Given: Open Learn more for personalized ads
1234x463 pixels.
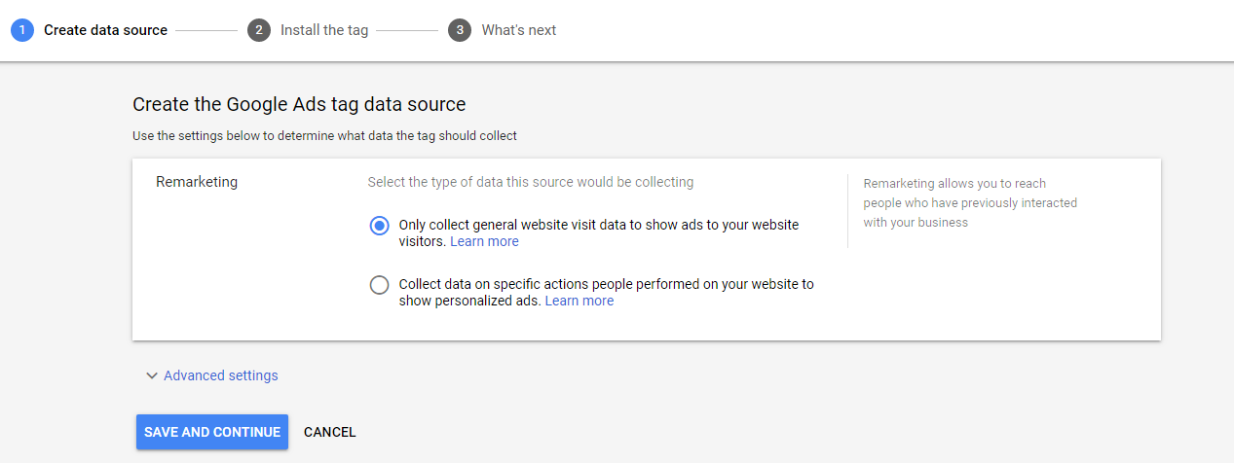Looking at the screenshot, I should [580, 301].
